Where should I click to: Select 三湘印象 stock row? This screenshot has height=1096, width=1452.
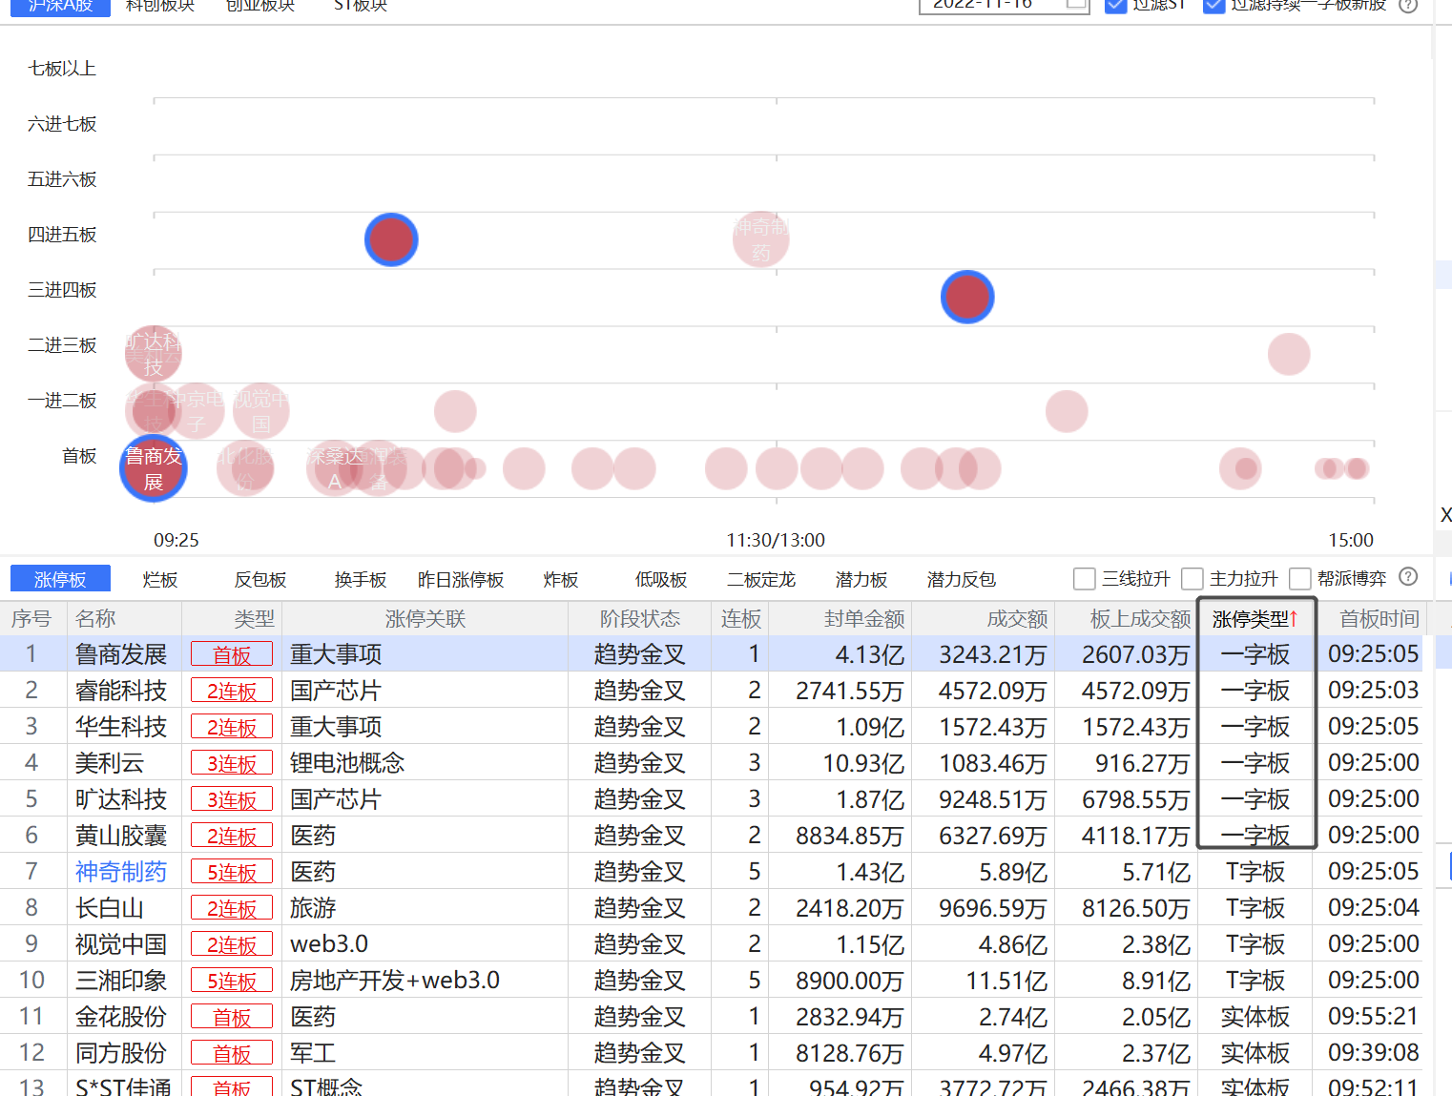[711, 981]
